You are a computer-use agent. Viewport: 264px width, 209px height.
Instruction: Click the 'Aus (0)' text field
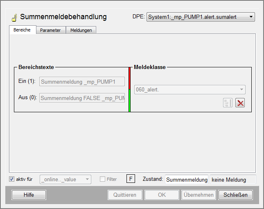point(82,98)
